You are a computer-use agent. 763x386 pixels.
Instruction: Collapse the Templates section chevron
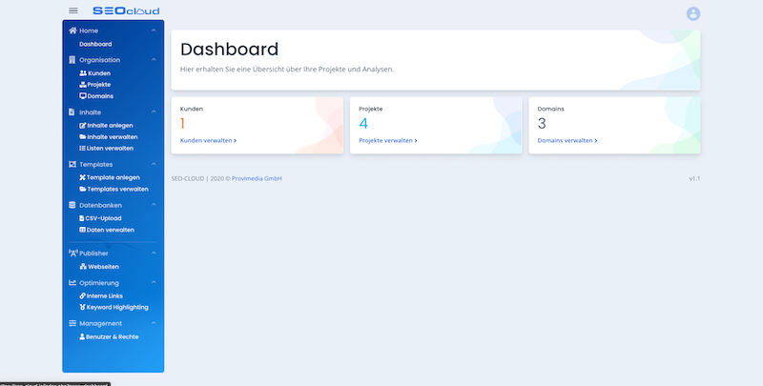[154, 164]
